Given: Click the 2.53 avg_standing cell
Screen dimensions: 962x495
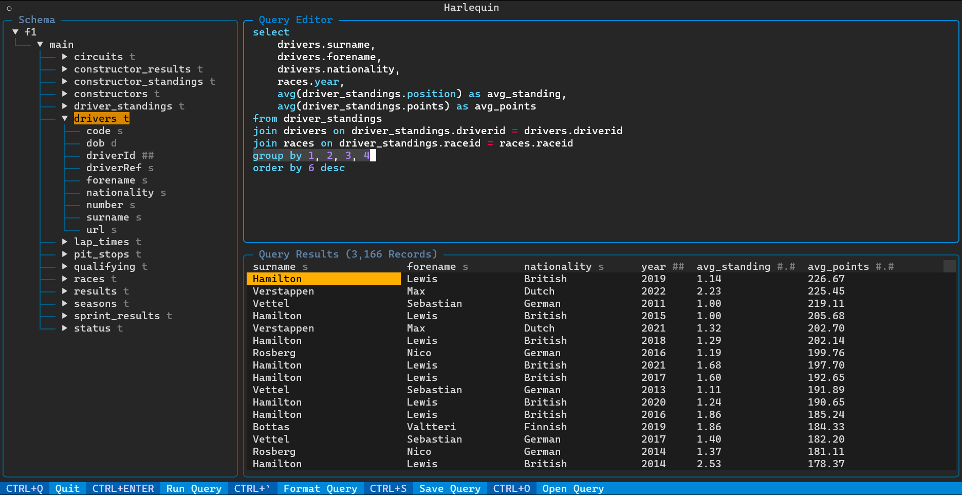Looking at the screenshot, I should coord(709,464).
